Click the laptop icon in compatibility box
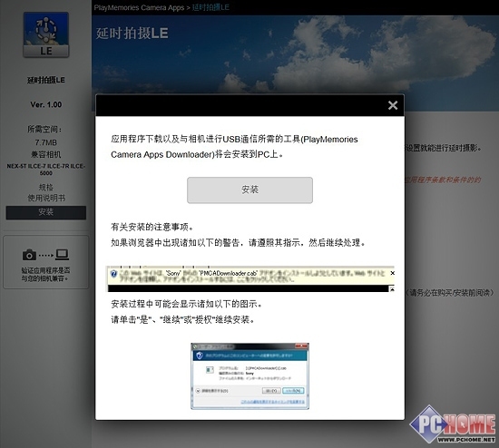The image size is (499, 448). [x=62, y=254]
